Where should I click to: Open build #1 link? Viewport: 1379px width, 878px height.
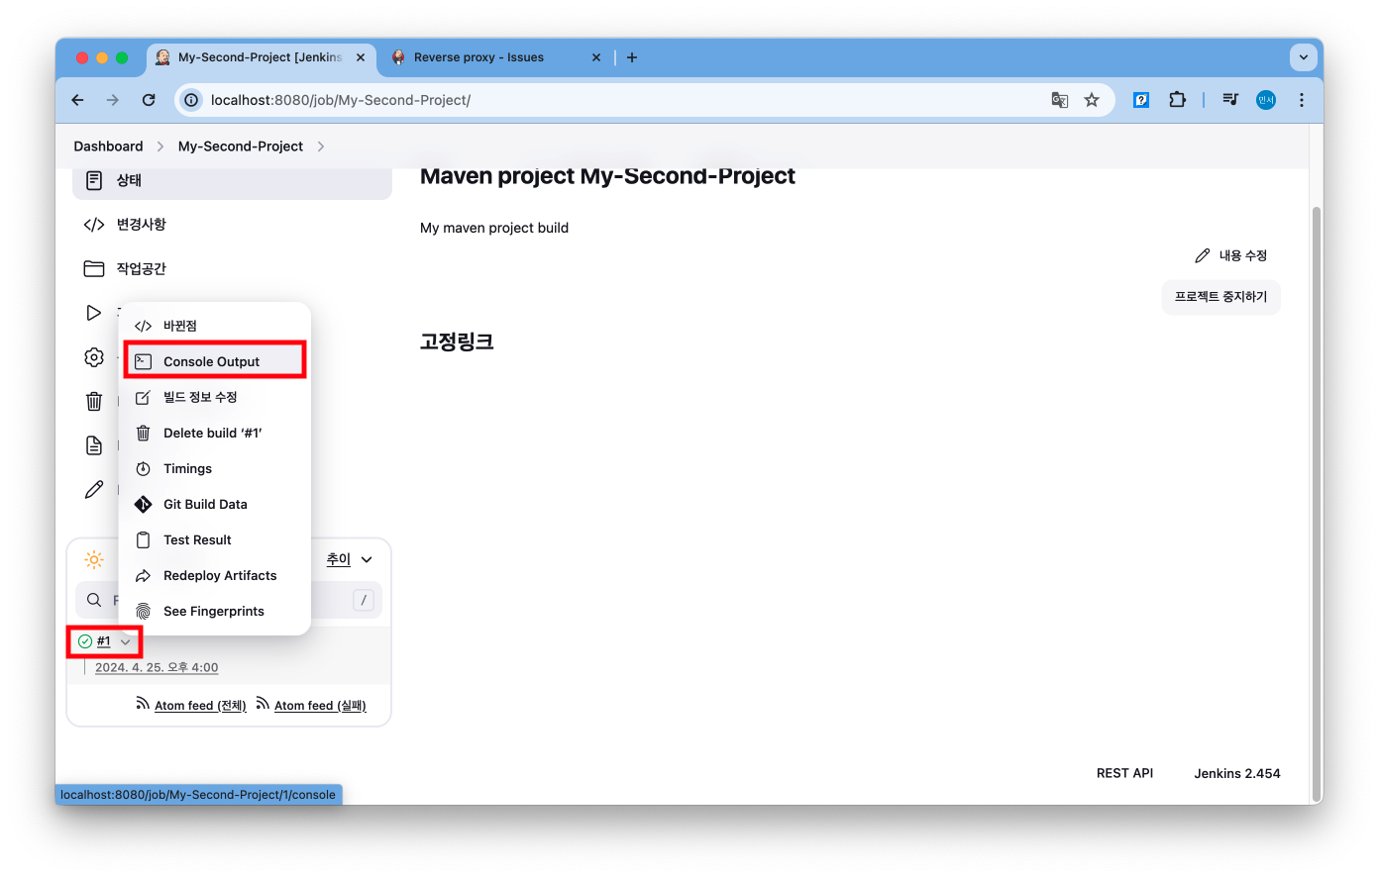(103, 641)
